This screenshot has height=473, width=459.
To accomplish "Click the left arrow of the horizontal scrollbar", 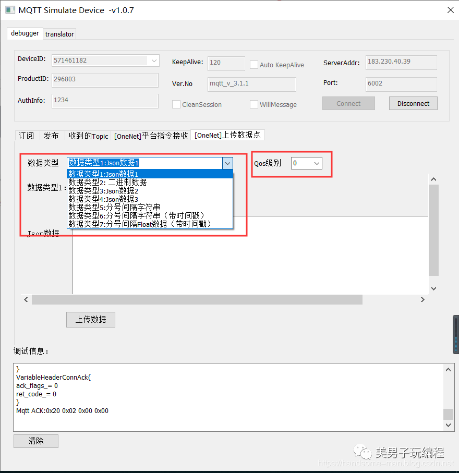I will tap(26, 299).
